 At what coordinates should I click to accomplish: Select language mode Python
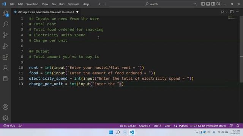183,126
